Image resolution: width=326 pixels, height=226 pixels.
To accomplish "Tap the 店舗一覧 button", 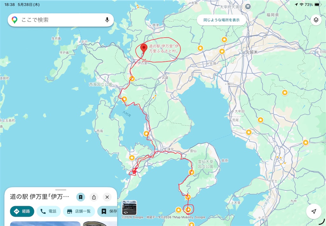I will click(x=79, y=211).
